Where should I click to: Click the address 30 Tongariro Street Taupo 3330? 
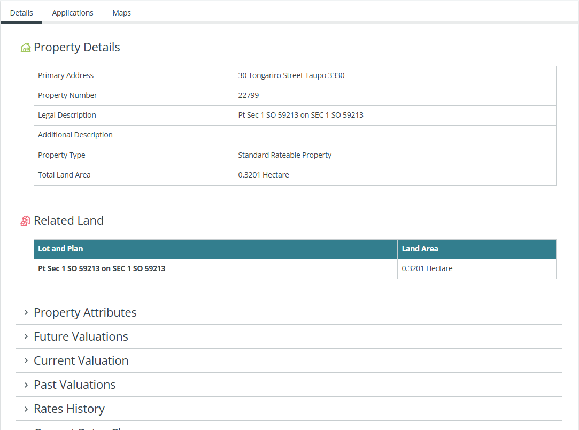coord(291,75)
